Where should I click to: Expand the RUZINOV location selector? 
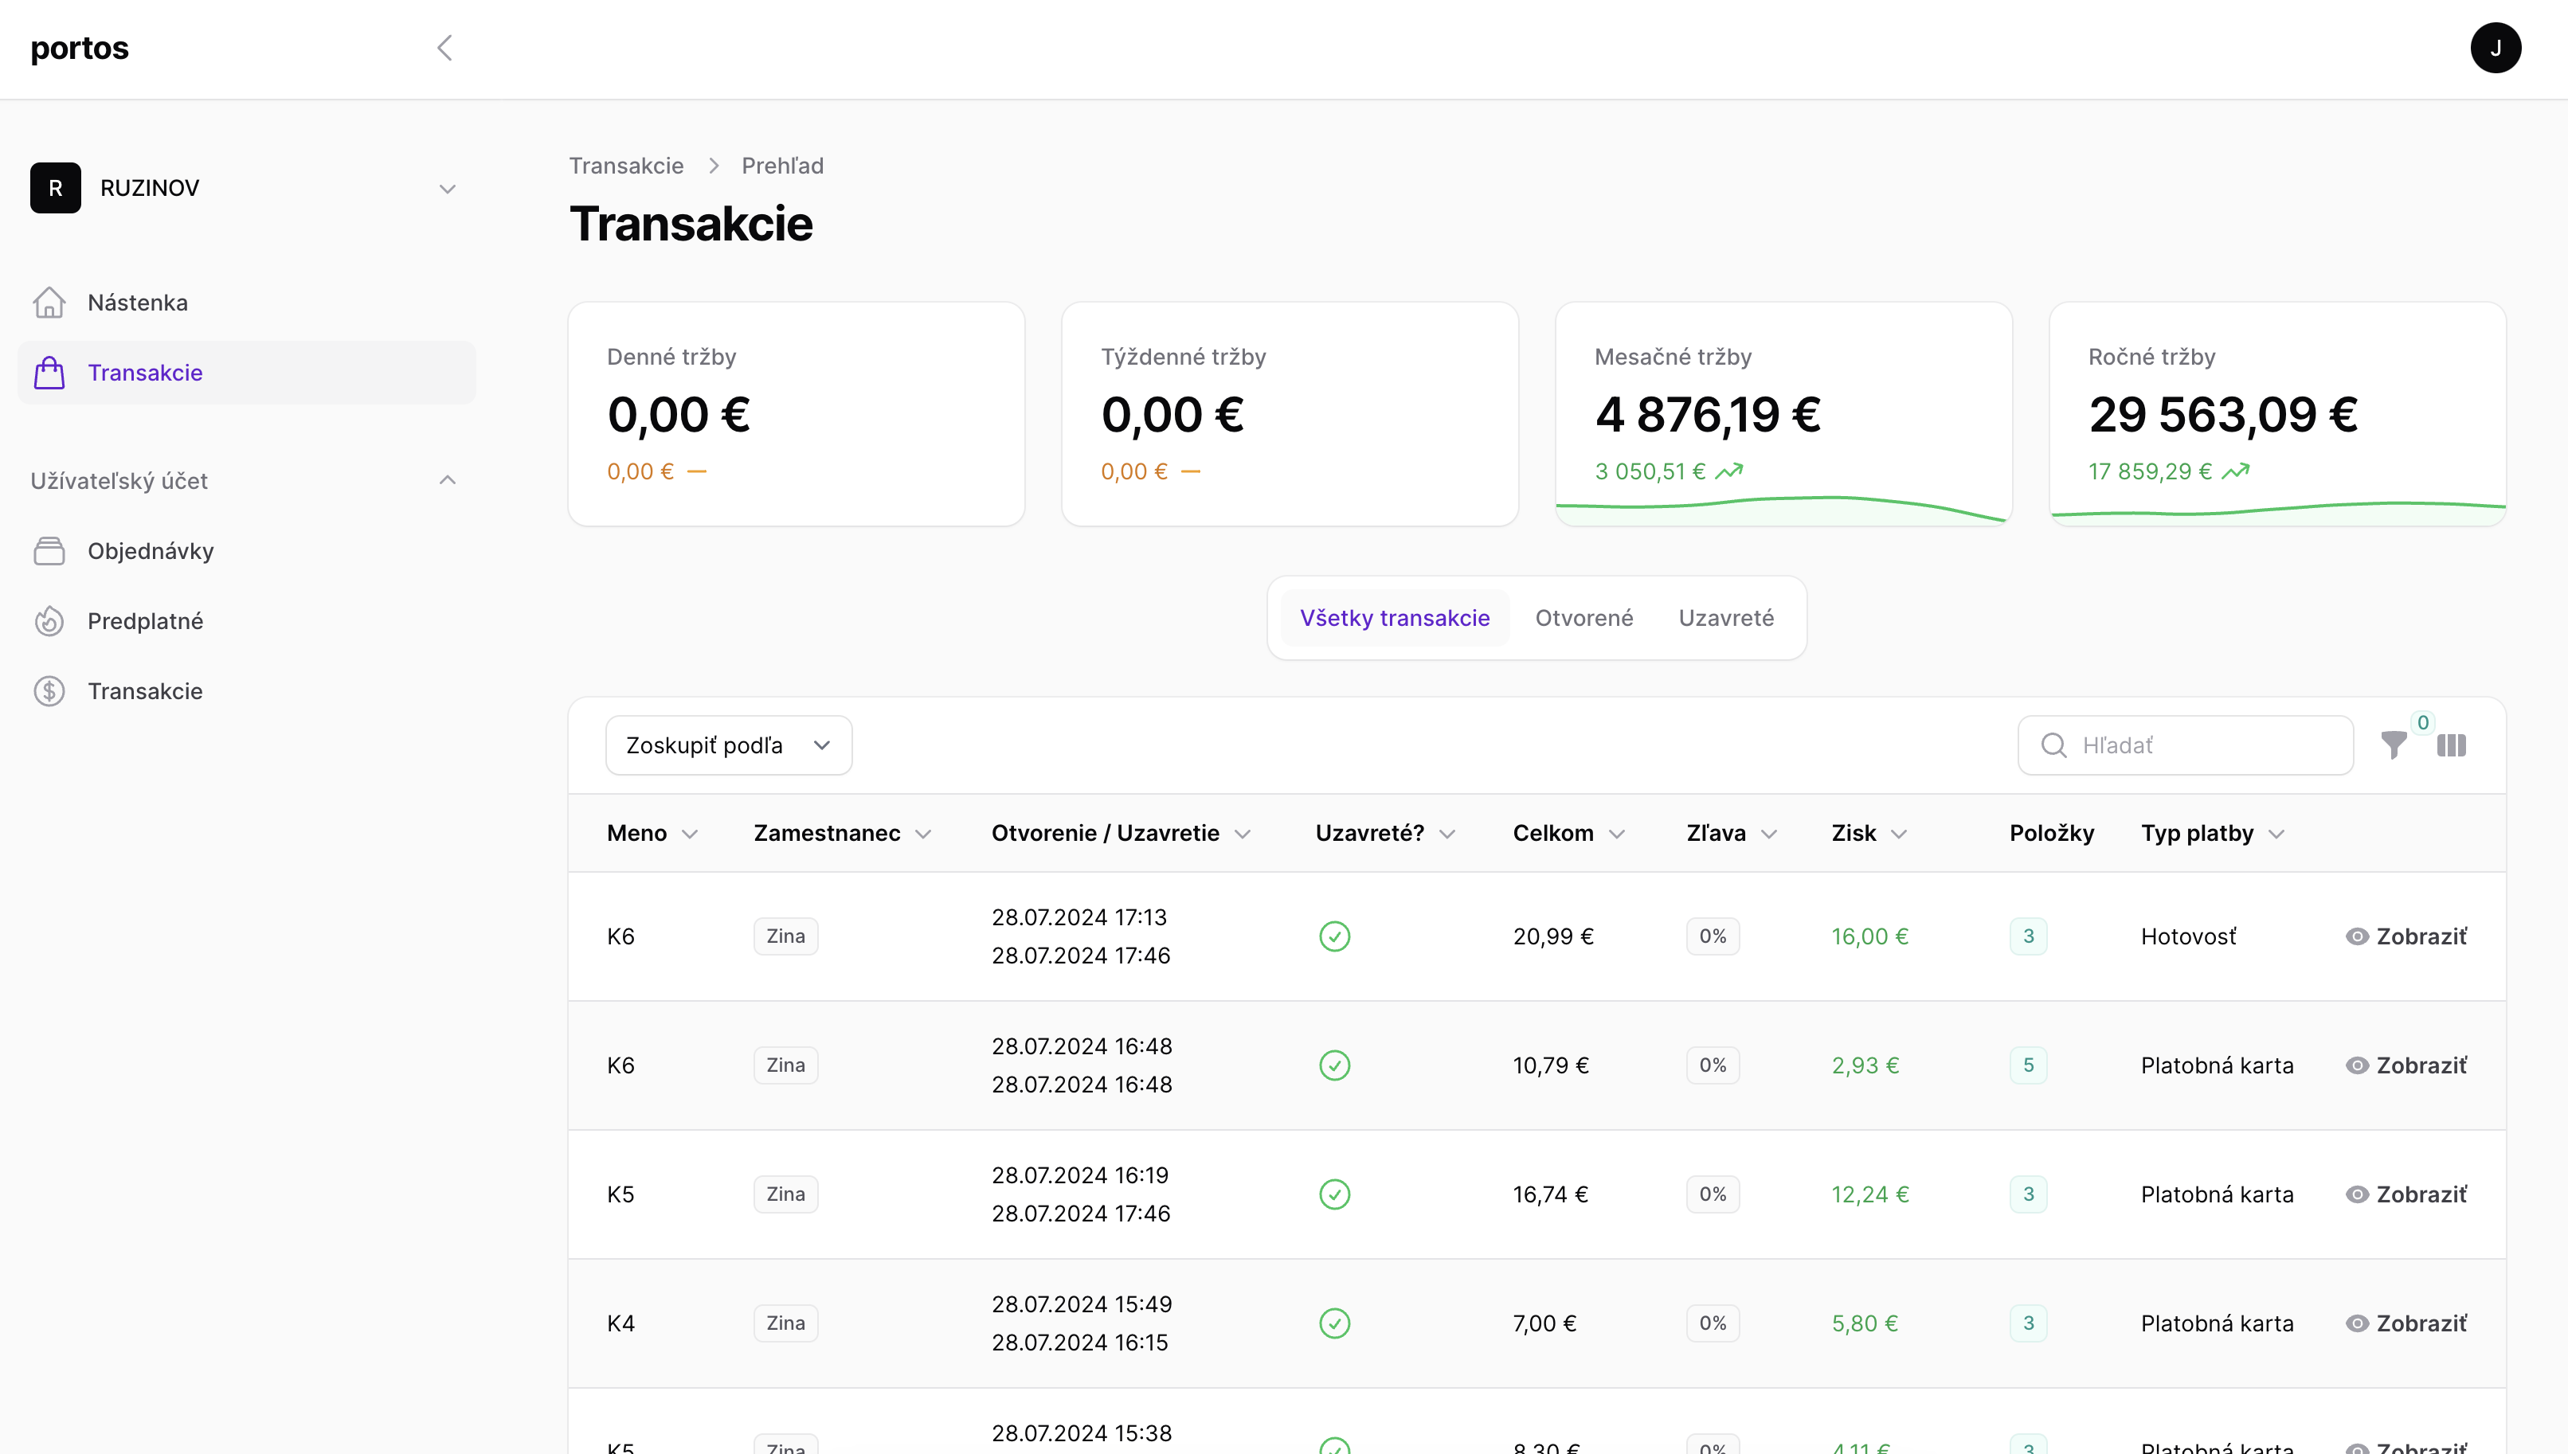coord(448,189)
